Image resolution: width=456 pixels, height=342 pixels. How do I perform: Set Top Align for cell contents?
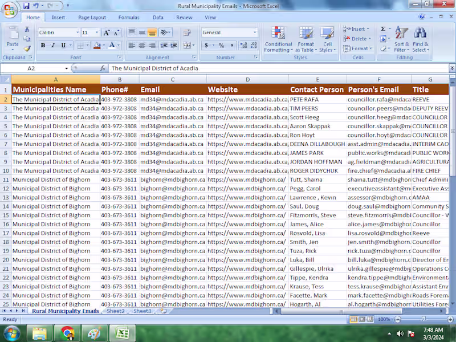tap(132, 32)
